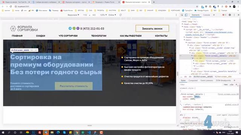Bookmark this page with star icon
The width and height of the screenshot is (241, 135).
coord(197,6)
